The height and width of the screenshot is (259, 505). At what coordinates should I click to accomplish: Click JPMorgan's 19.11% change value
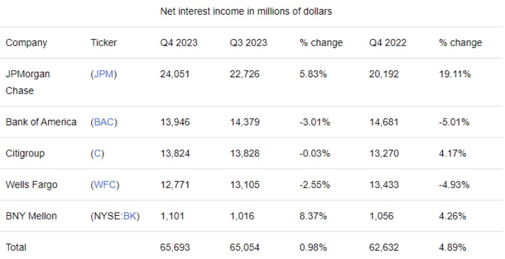[454, 74]
